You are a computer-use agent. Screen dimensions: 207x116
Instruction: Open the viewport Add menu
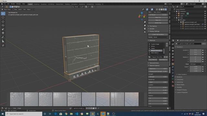click(x=25, y=9)
